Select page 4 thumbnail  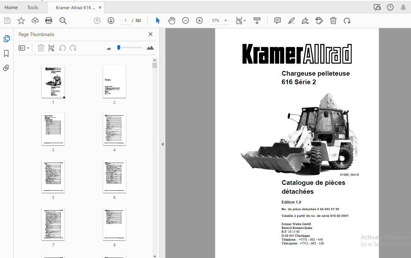pos(114,129)
